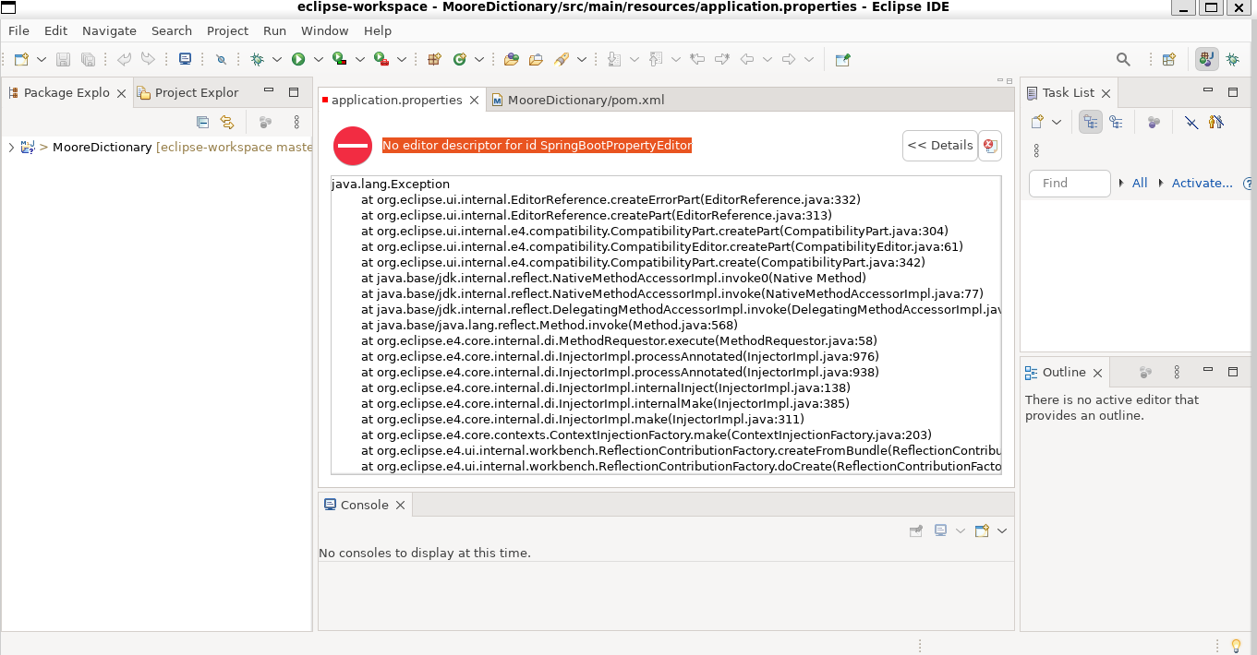The width and height of the screenshot is (1257, 655).
Task: Open dropdown next to New wizard icon
Action: (x=42, y=59)
